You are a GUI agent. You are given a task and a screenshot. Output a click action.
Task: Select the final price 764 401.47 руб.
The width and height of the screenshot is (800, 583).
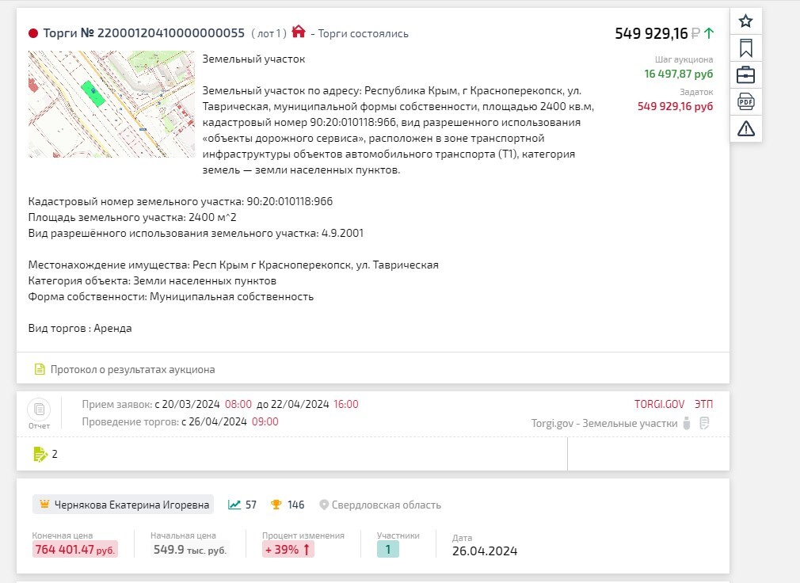point(75,550)
